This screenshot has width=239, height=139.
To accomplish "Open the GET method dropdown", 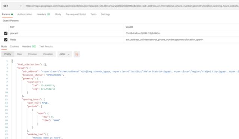I will (x=12, y=6).
